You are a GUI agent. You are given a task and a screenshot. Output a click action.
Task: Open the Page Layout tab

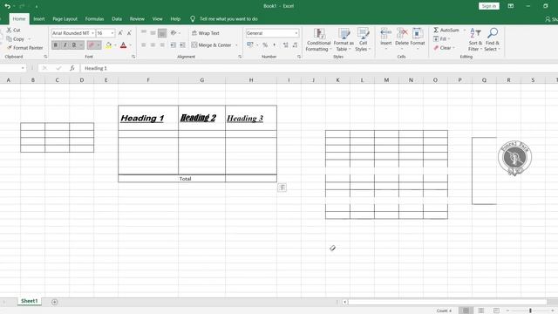[65, 19]
